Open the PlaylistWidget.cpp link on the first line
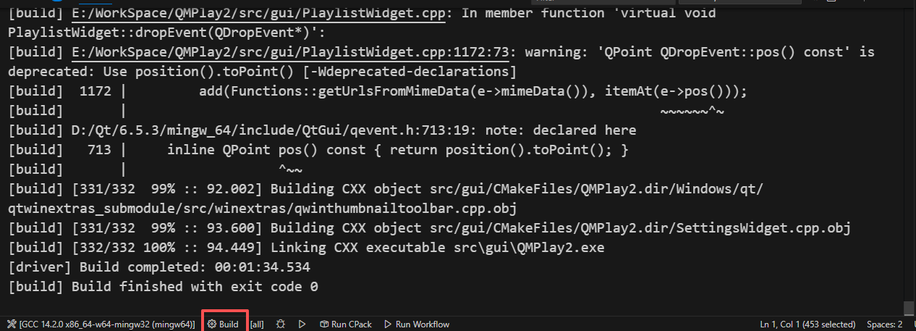Image resolution: width=916 pixels, height=331 pixels. 258,14
